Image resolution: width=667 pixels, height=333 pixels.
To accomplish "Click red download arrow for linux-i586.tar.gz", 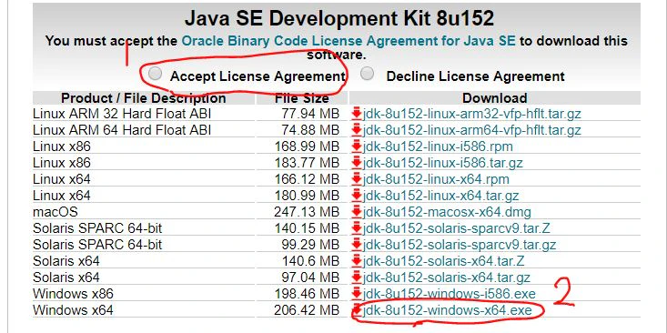I will tap(357, 163).
